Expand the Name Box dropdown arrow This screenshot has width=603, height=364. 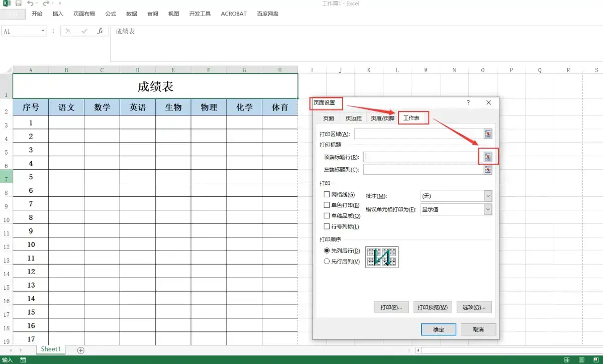pyautogui.click(x=43, y=31)
